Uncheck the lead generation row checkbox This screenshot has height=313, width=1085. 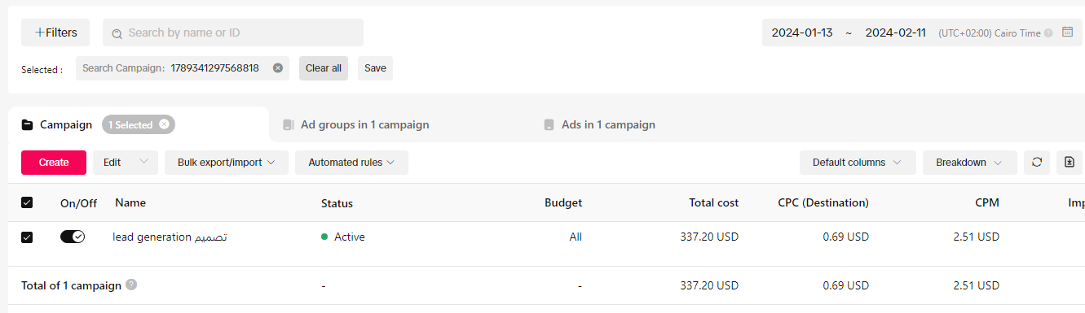click(x=27, y=237)
